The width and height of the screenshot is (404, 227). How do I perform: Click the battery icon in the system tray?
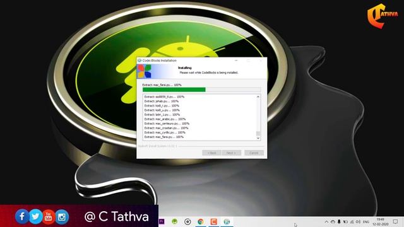tap(345, 222)
